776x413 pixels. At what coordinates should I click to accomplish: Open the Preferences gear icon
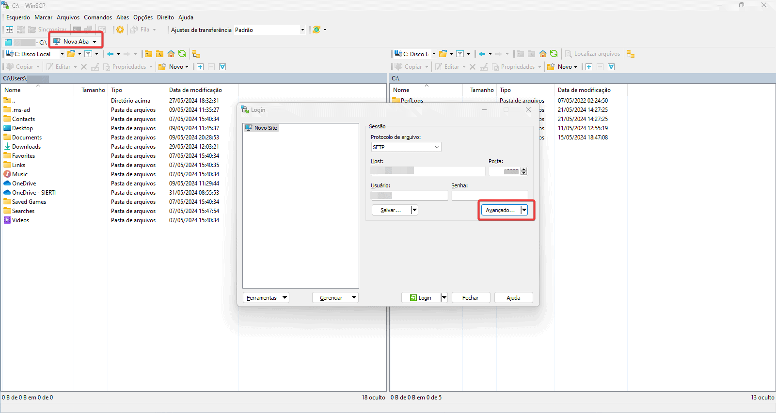pyautogui.click(x=120, y=30)
